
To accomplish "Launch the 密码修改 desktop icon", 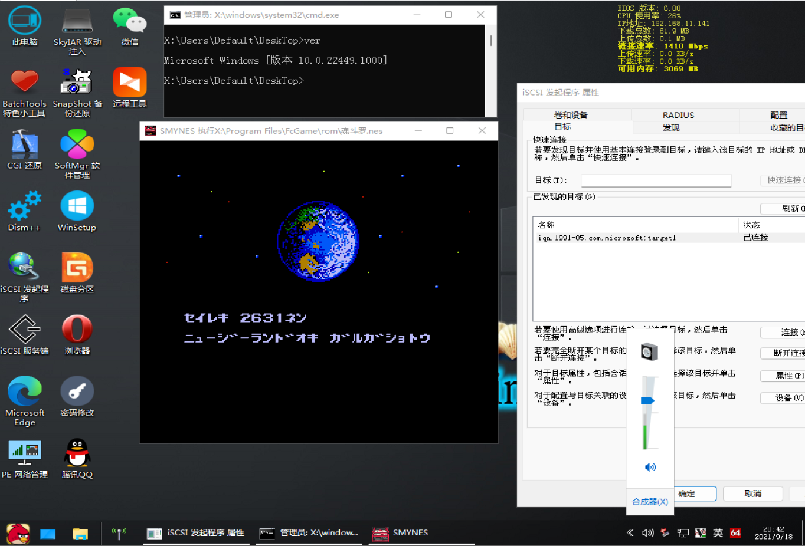I will 77,397.
